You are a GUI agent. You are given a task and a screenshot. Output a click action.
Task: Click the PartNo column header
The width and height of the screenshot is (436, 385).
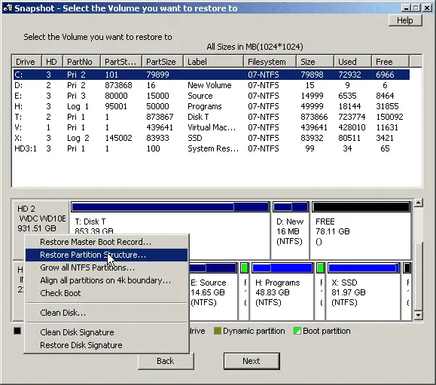[x=82, y=62]
